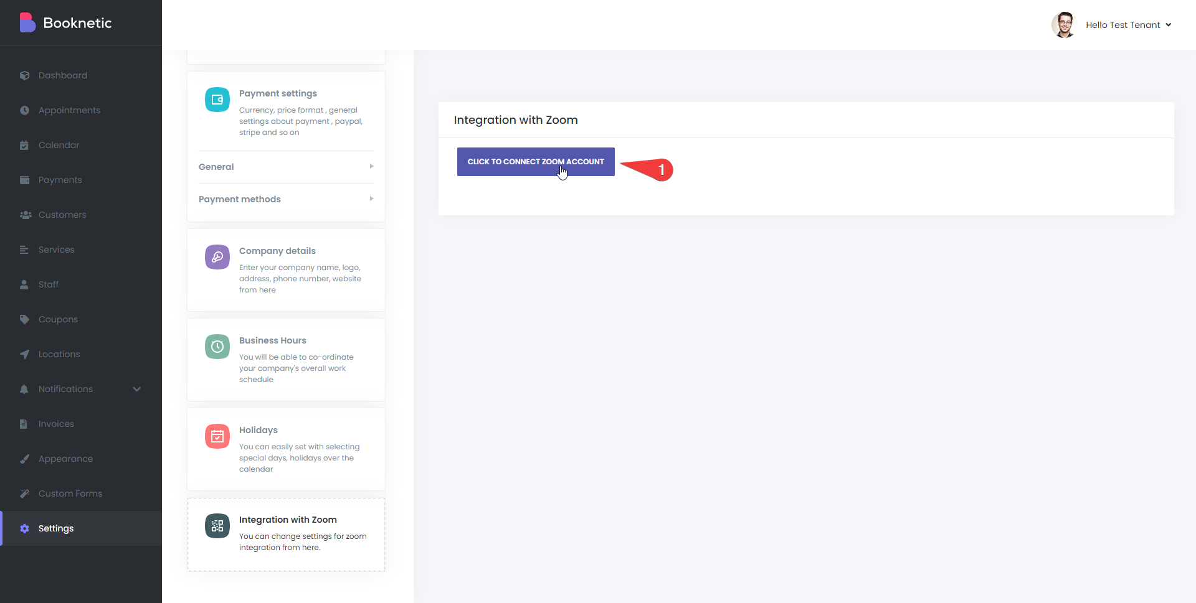Click the Services list icon
This screenshot has width=1196, height=603.
(x=24, y=250)
